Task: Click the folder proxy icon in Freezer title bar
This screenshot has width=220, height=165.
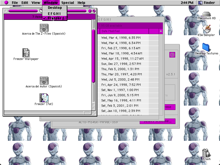Action: pos(41,11)
